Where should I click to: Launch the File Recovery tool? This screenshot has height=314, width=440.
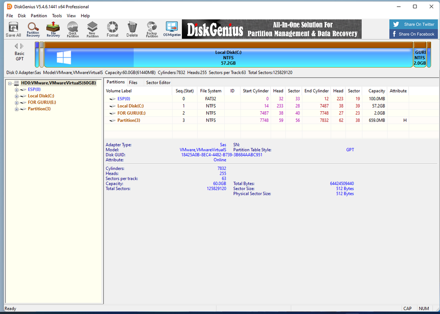(53, 29)
